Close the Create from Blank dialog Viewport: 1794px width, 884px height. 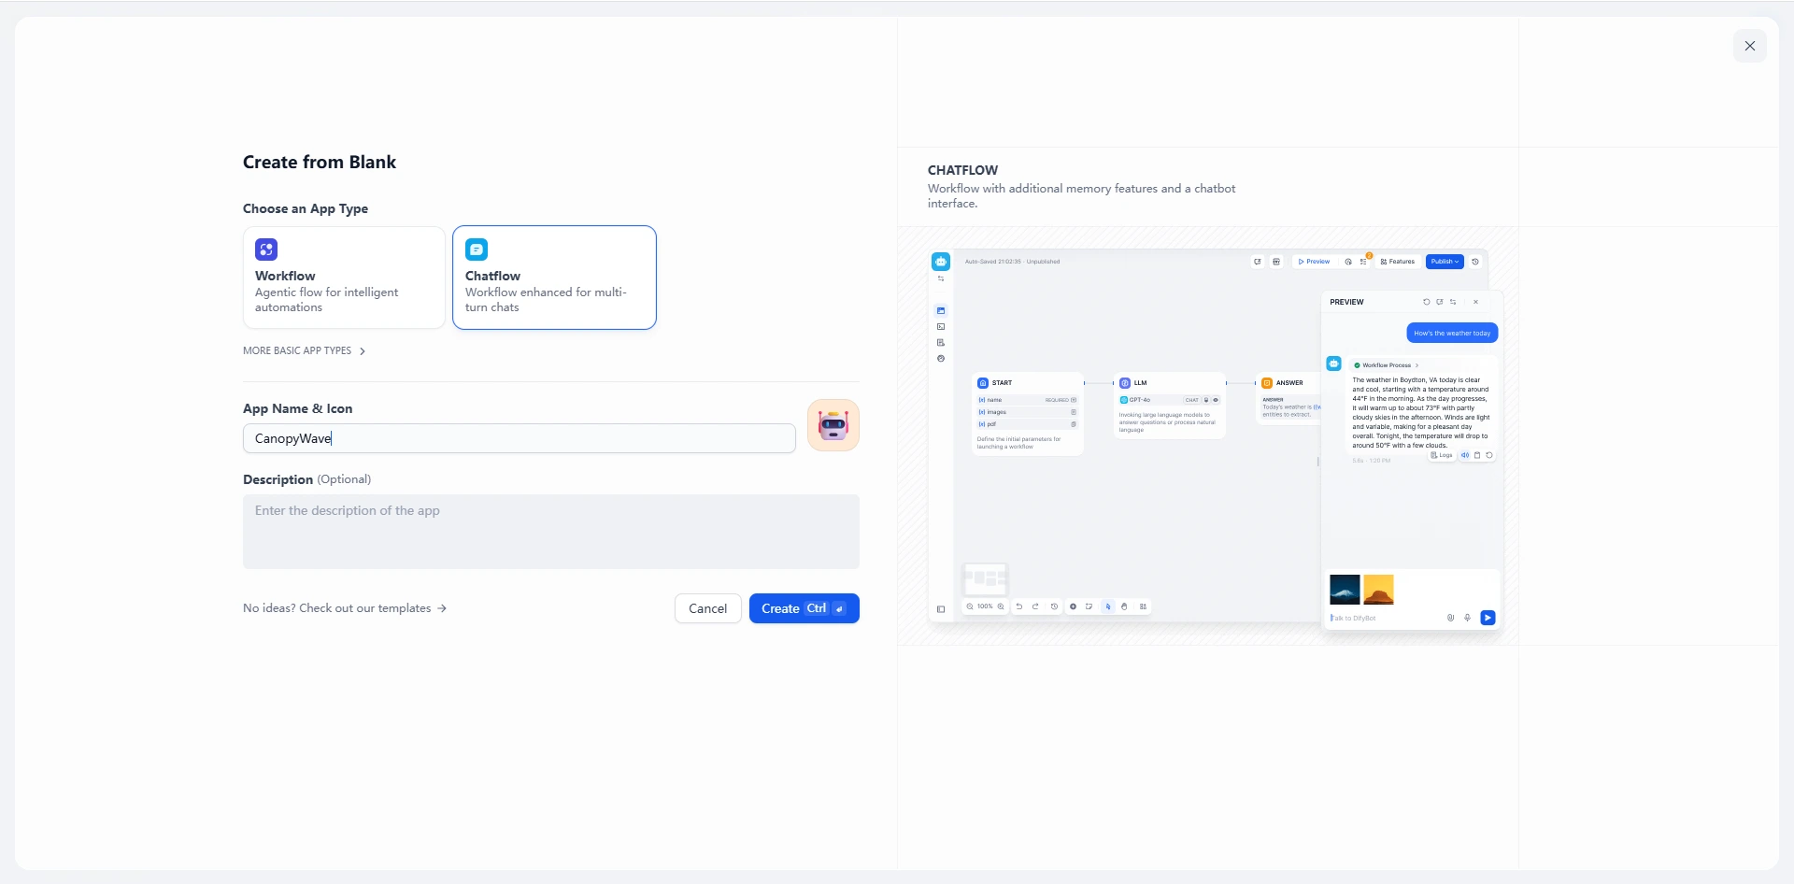[1749, 46]
